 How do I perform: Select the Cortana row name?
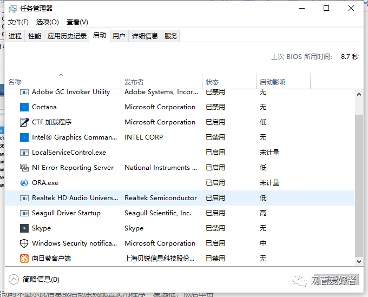(x=44, y=107)
